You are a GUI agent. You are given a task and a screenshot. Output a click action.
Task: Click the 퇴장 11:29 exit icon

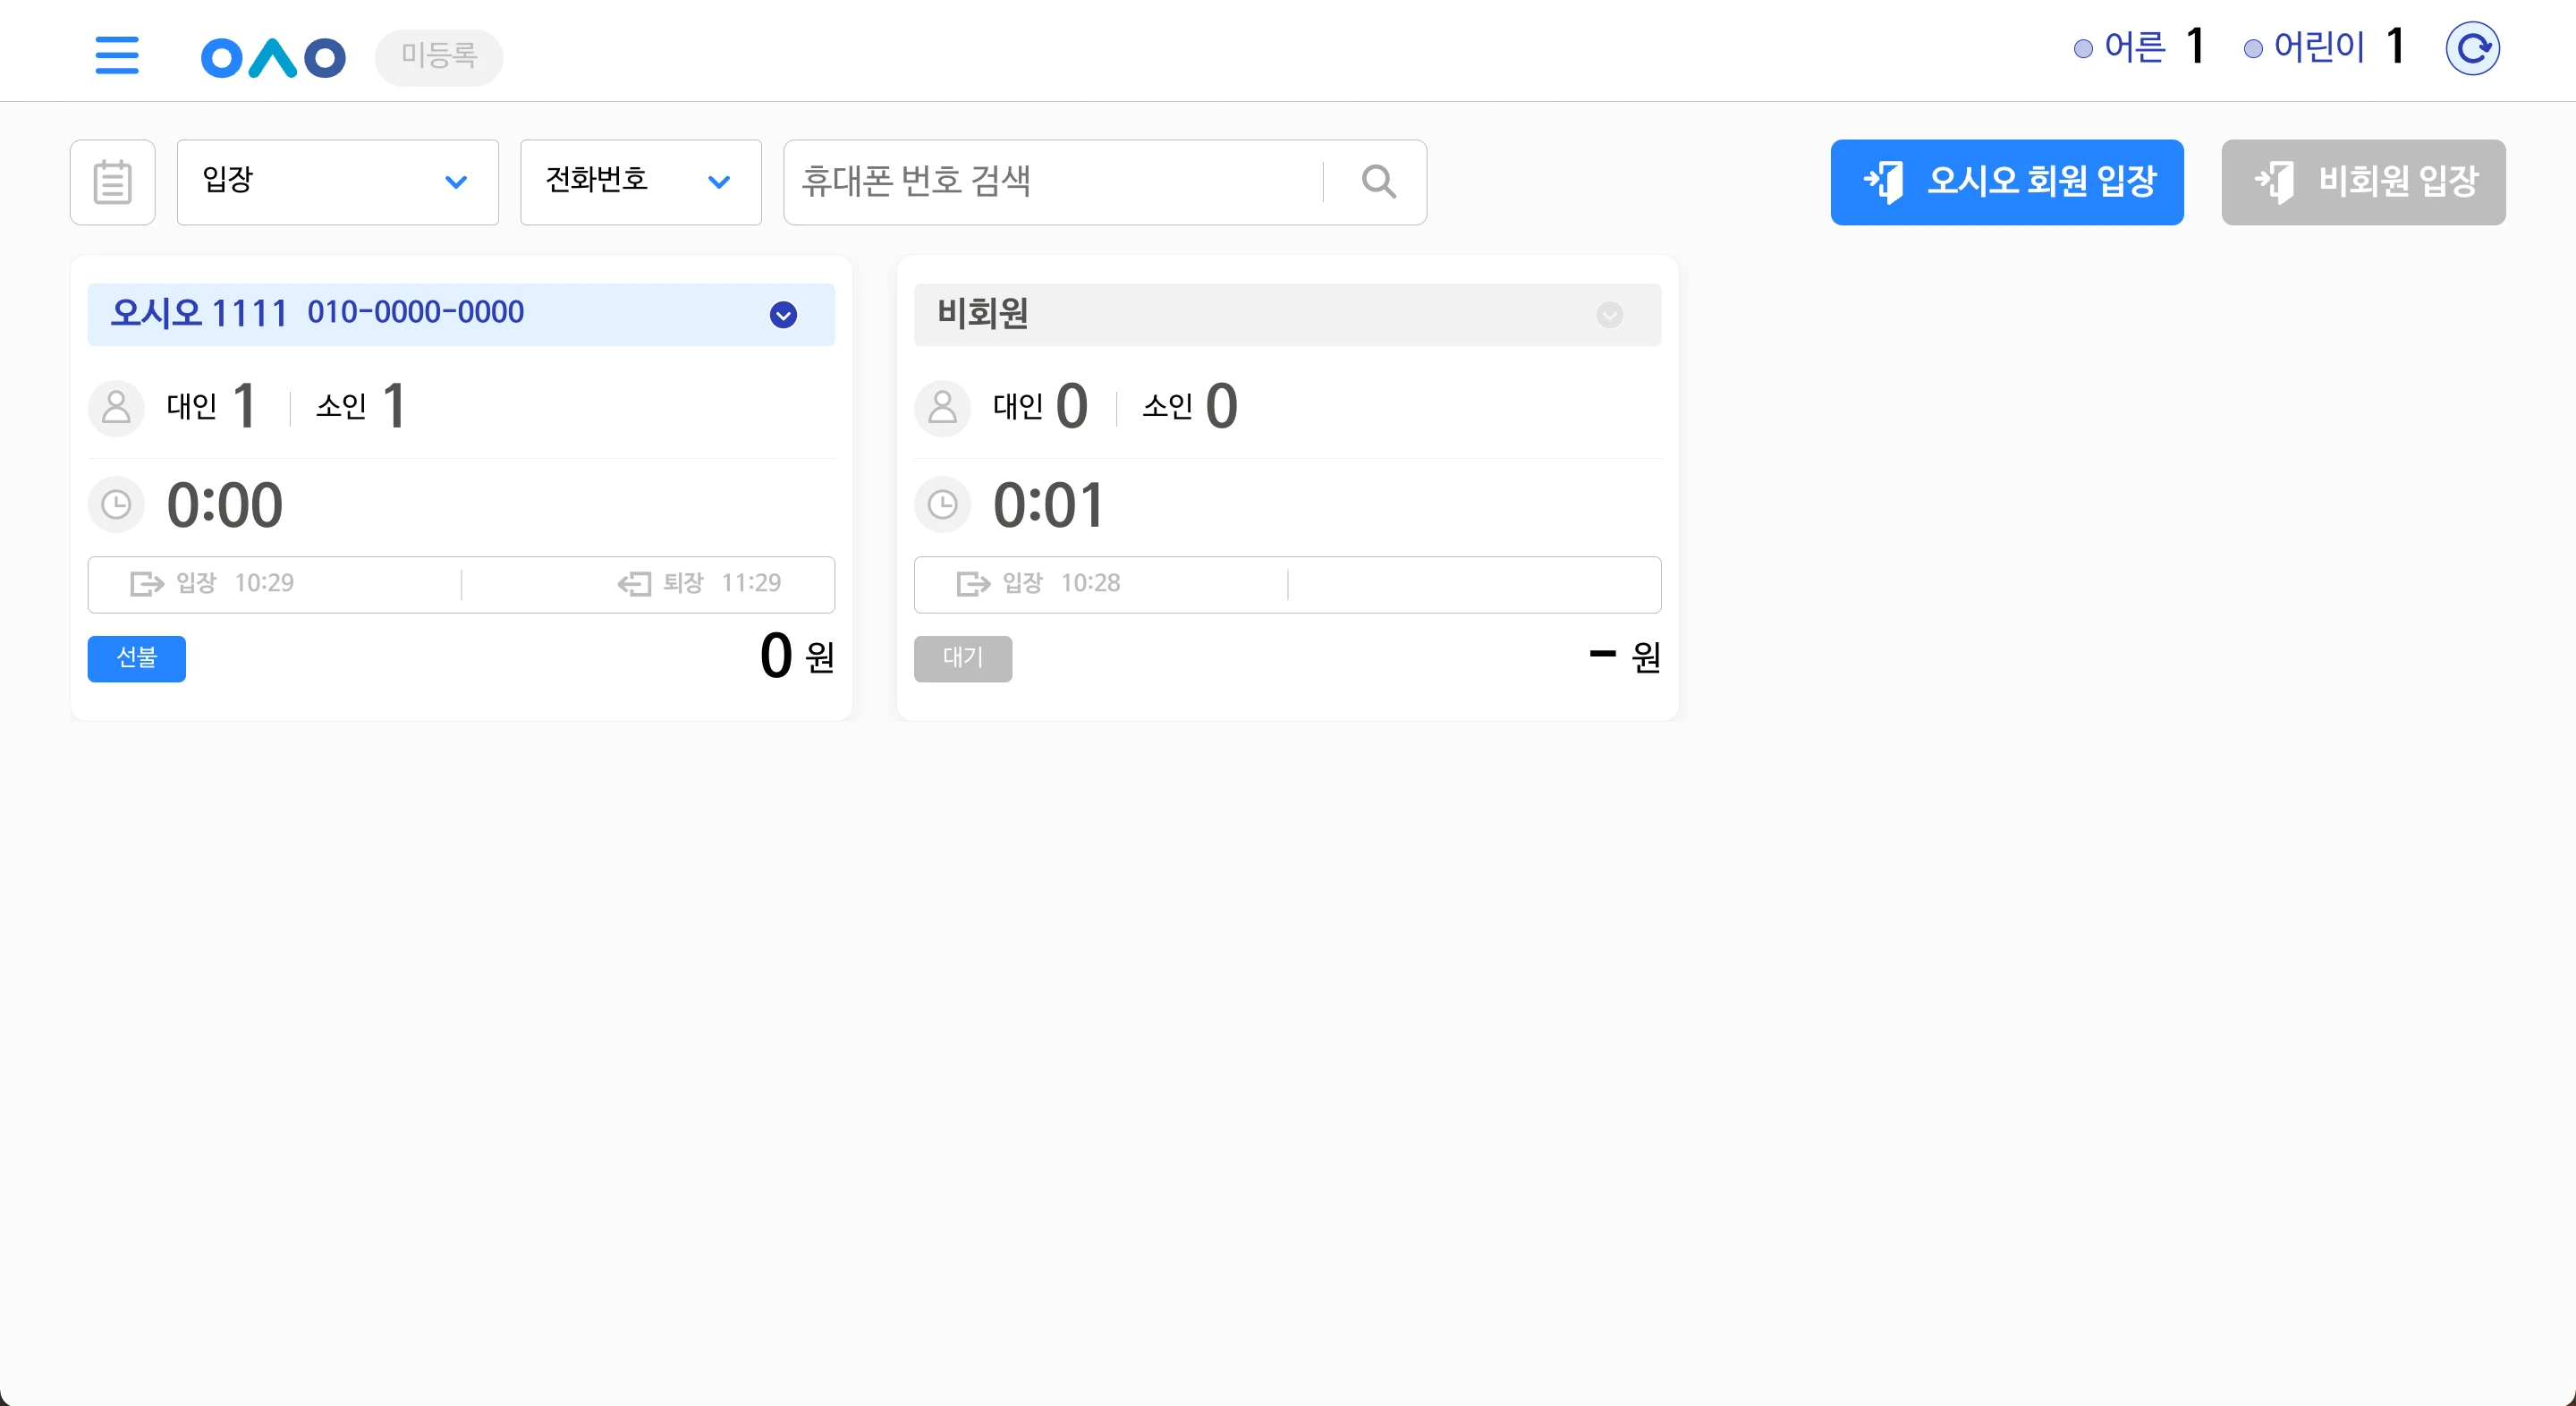[x=634, y=583]
